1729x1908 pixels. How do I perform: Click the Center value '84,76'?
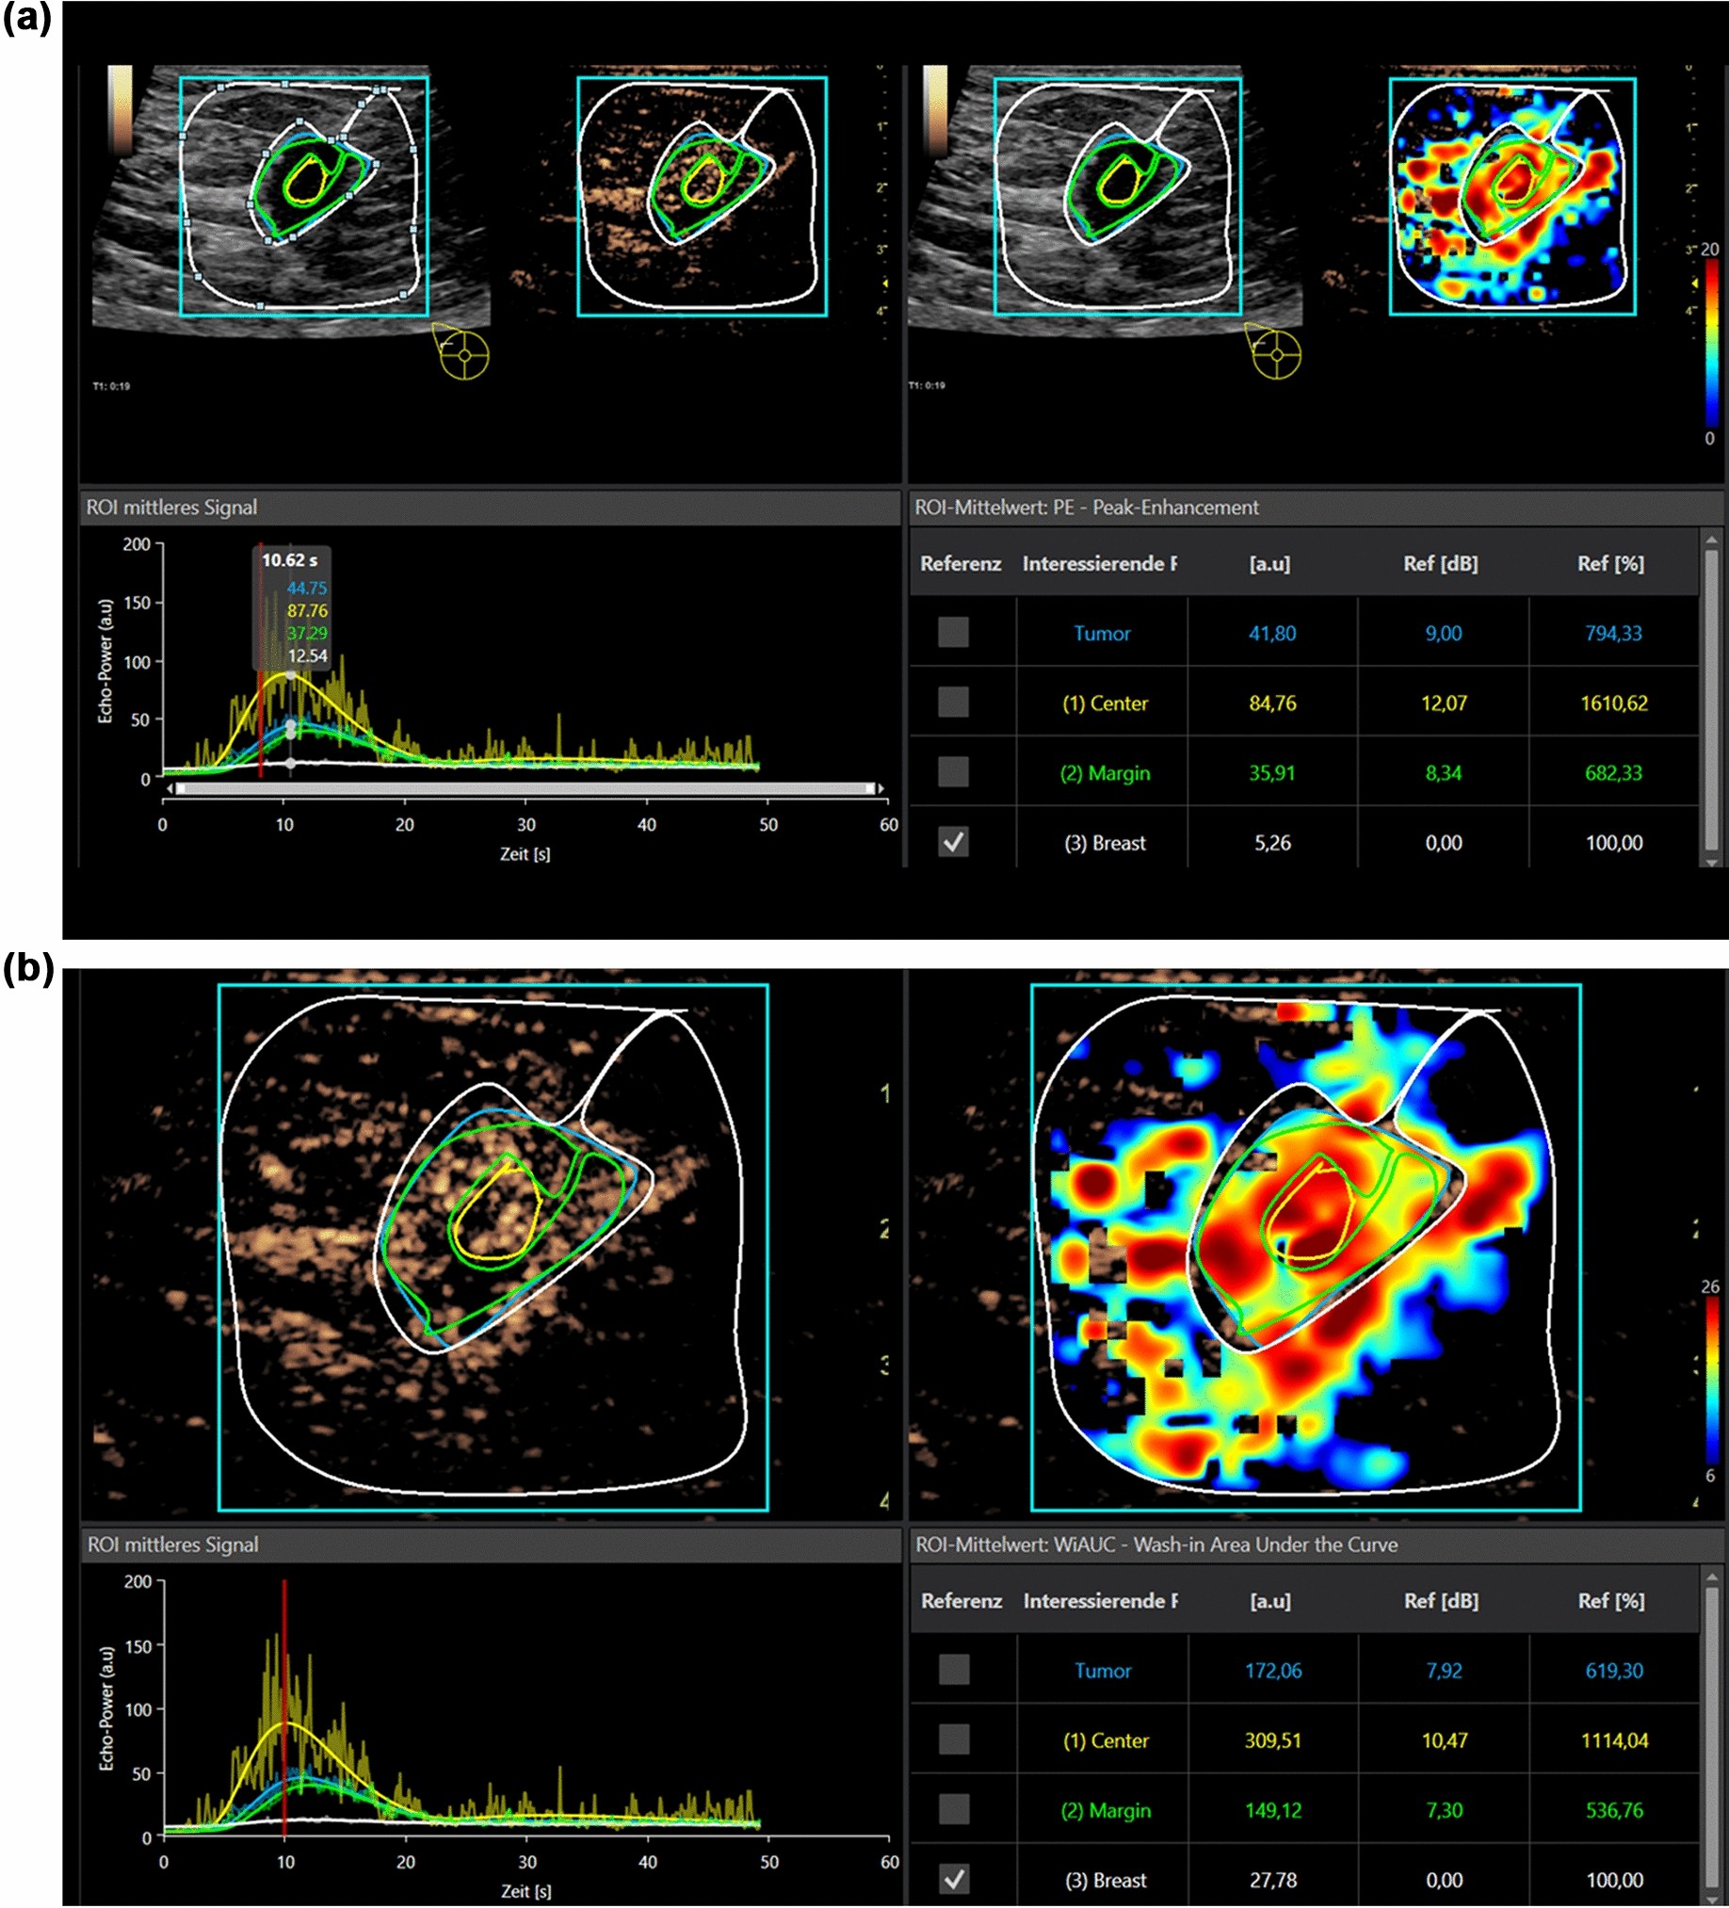(x=1272, y=703)
